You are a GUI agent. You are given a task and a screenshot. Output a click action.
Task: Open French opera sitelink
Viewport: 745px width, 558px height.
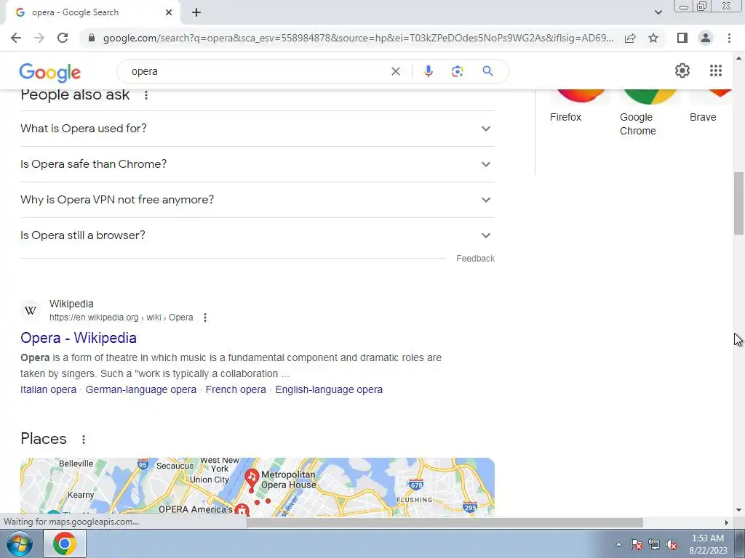click(x=236, y=389)
